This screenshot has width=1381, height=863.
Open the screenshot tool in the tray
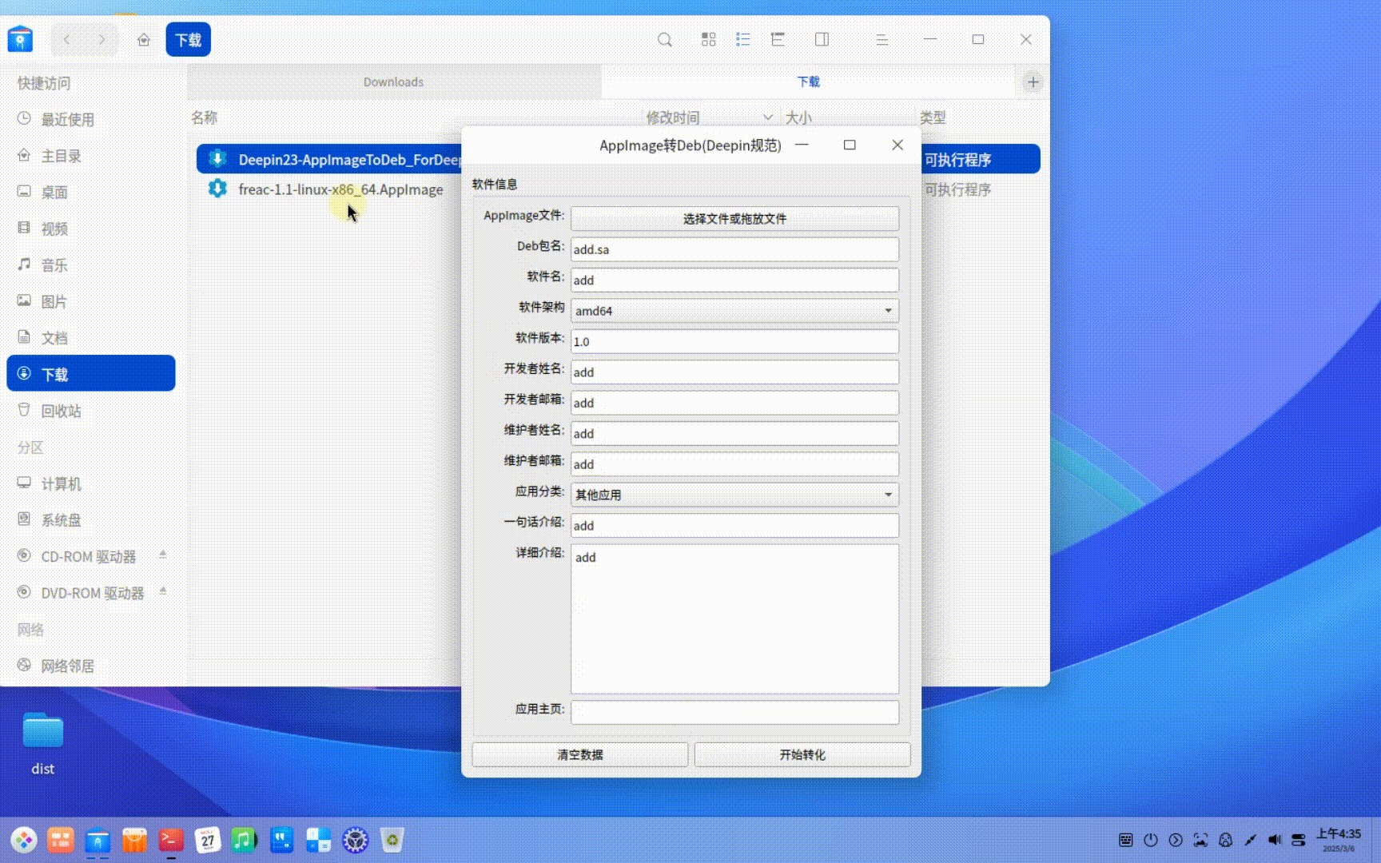coord(1200,840)
